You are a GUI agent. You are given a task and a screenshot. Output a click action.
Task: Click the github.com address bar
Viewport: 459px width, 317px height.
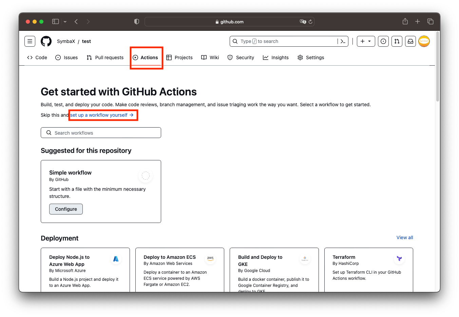point(229,22)
